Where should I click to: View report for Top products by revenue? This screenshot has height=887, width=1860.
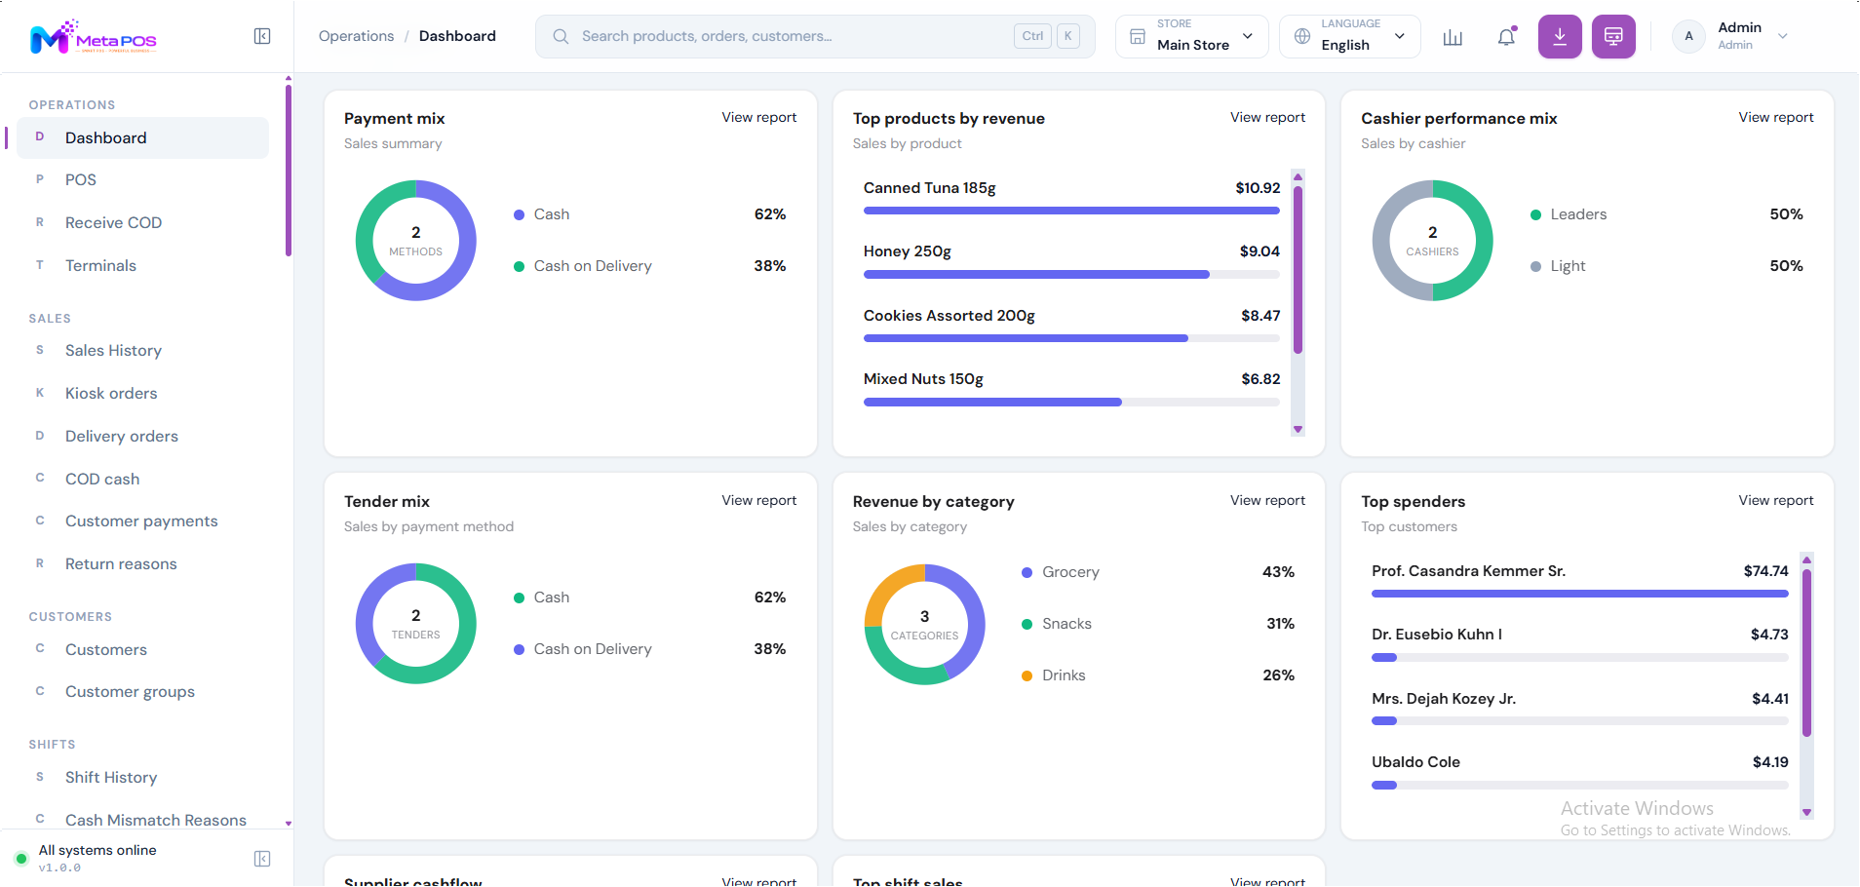[x=1267, y=117]
